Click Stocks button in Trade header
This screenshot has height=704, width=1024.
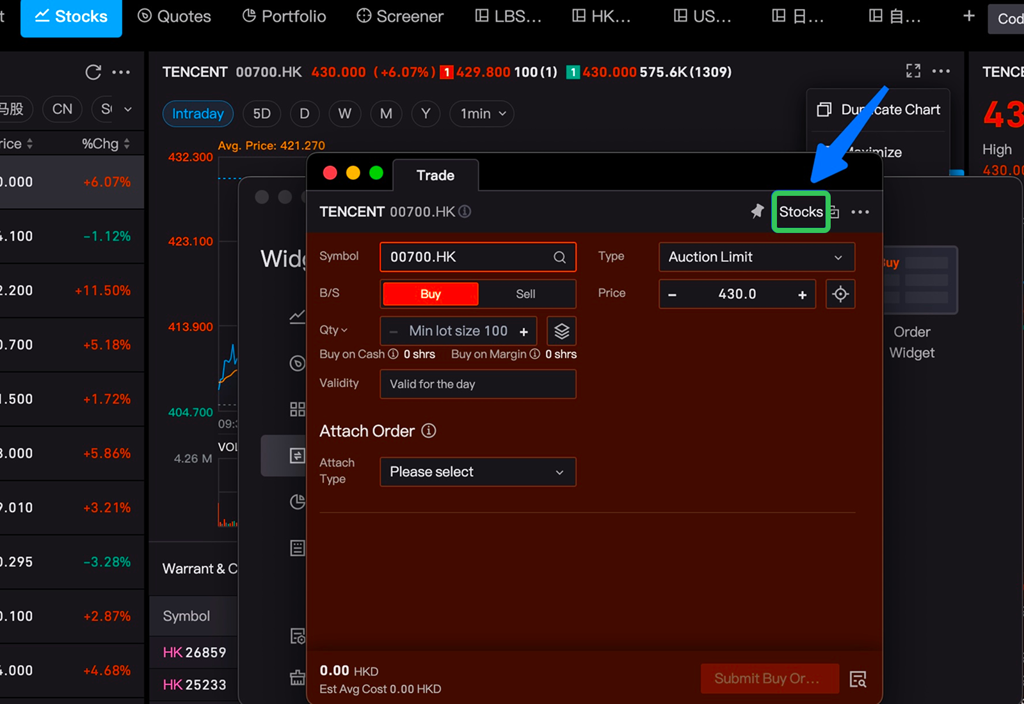801,212
